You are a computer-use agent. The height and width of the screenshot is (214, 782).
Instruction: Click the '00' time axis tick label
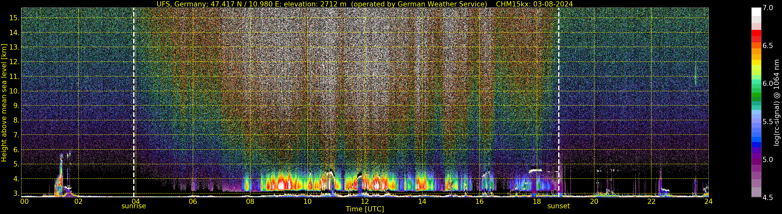pos(24,202)
